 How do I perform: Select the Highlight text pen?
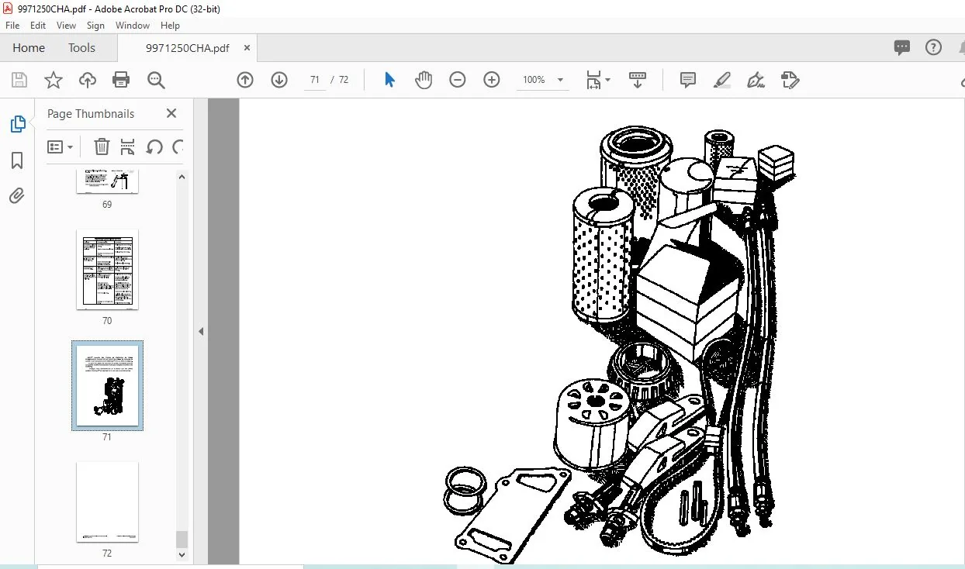722,80
